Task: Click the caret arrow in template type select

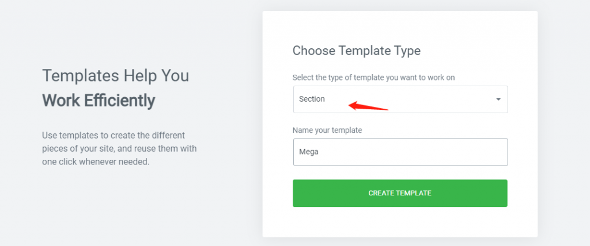Action: click(498, 99)
